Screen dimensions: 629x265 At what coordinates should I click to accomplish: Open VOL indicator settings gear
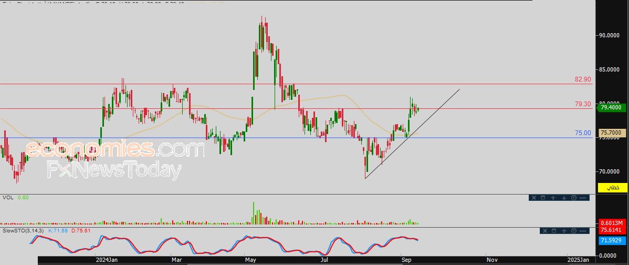pos(574,198)
